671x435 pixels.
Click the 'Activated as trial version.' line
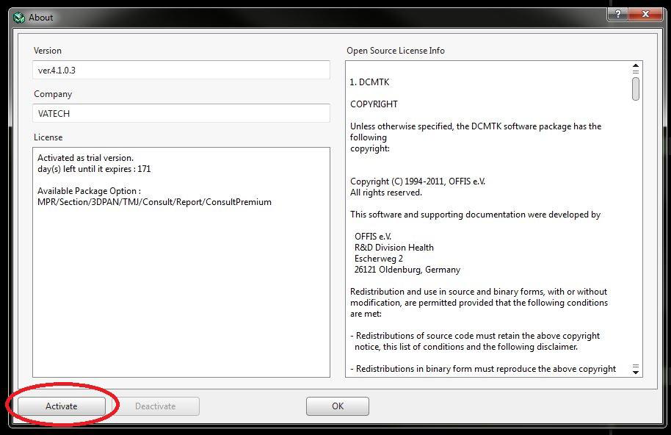tap(86, 157)
